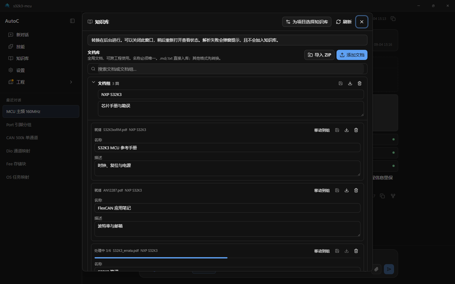
Task: Download the AN12287.pdf document
Action: pos(347,190)
